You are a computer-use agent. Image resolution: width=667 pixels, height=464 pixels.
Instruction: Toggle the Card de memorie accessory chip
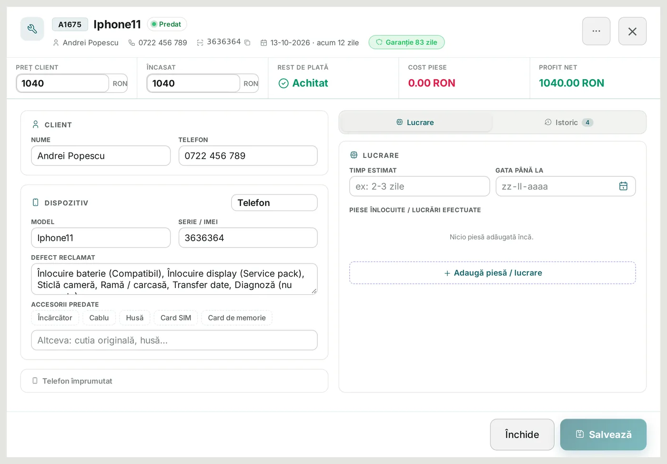tap(237, 318)
